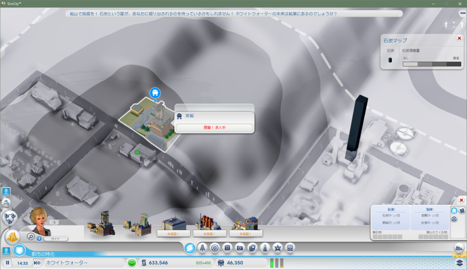Click the 炭鉱 tooltip title
The image size is (467, 270).
[x=190, y=116]
